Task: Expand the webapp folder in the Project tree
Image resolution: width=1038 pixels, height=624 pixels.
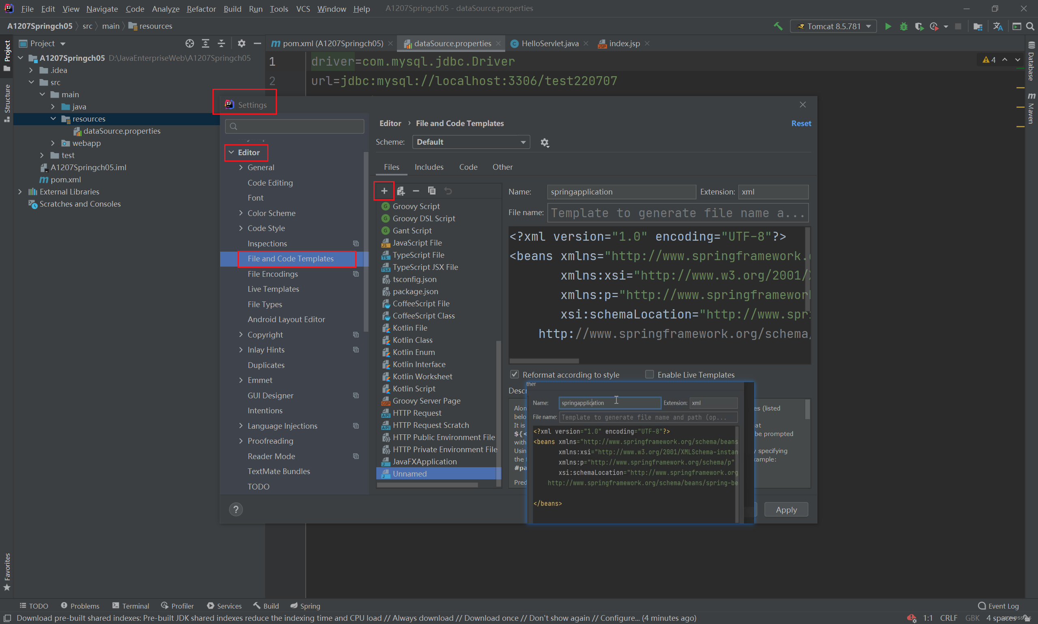Action: [x=53, y=143]
